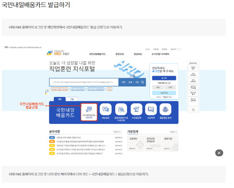Open the 훈련과정 top menu

point(120,54)
